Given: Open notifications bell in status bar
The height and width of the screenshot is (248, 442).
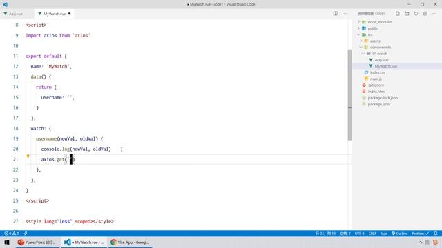Looking at the screenshot, I should click(436, 234).
